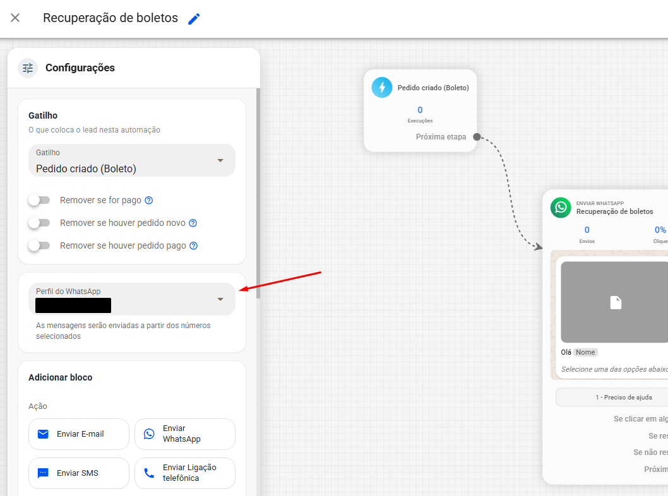Screen dimensions: 668x496
Task: Click the Próxima etapa connector dot
Action: click(x=477, y=137)
